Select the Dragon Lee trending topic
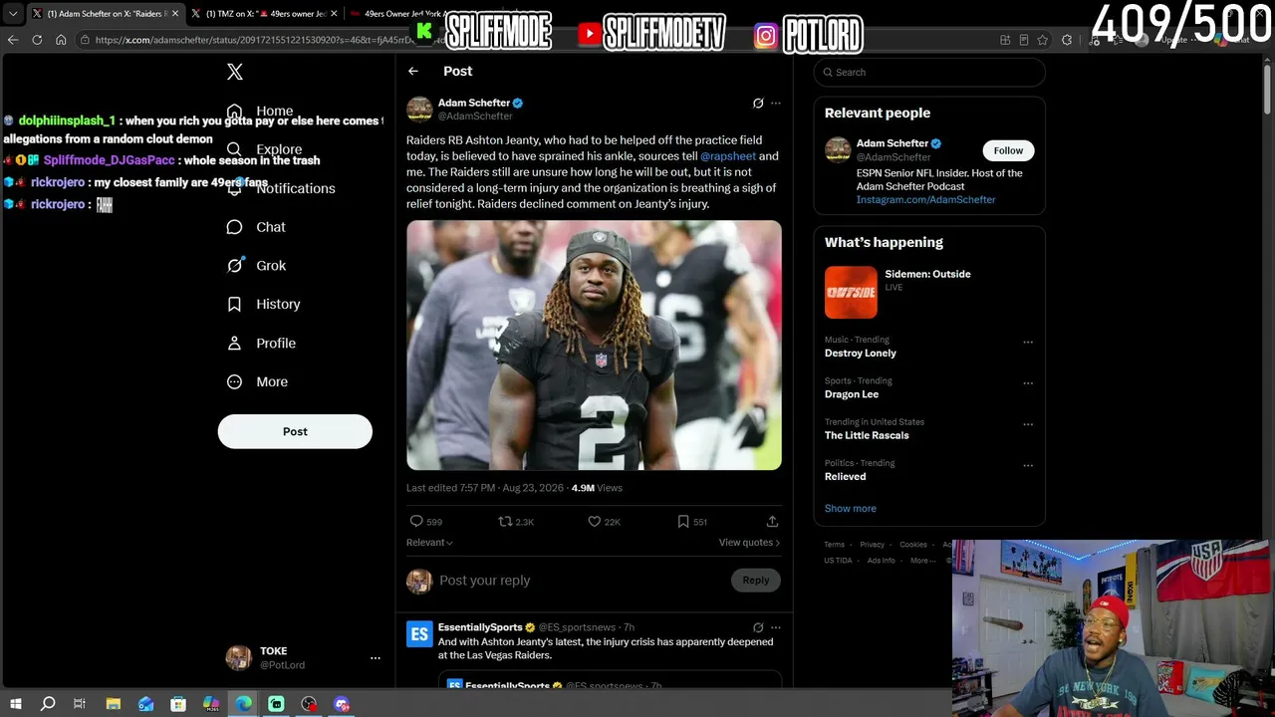The width and height of the screenshot is (1275, 717). pos(852,394)
